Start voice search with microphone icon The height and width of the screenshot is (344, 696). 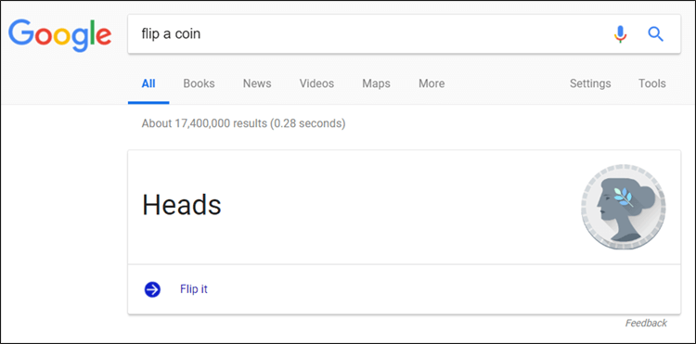[x=620, y=34]
